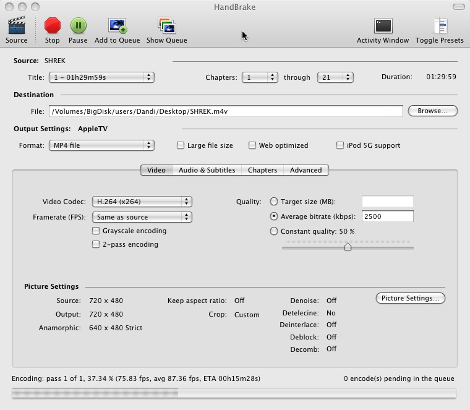Screen dimensions: 470x410
Task: Click the Browse... button
Action: point(432,111)
